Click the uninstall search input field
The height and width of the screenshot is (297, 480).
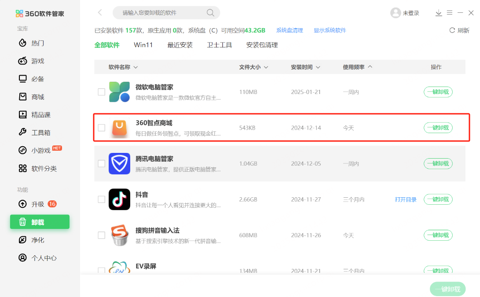tap(166, 13)
